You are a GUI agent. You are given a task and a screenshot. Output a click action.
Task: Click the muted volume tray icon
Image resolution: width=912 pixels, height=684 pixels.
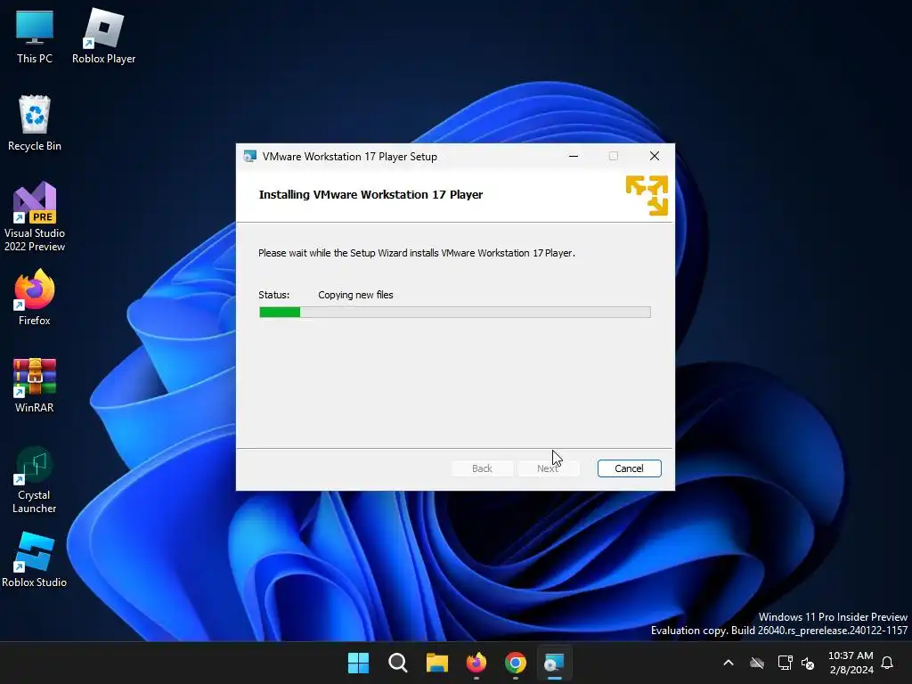click(808, 663)
